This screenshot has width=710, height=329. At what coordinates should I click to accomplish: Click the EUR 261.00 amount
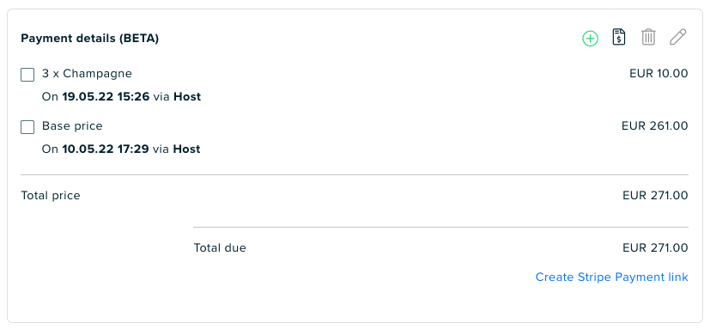coord(655,126)
